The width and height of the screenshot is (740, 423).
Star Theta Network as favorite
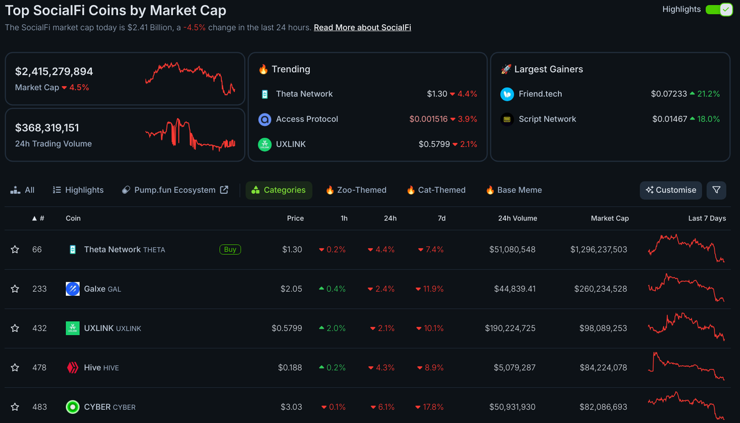pyautogui.click(x=15, y=249)
